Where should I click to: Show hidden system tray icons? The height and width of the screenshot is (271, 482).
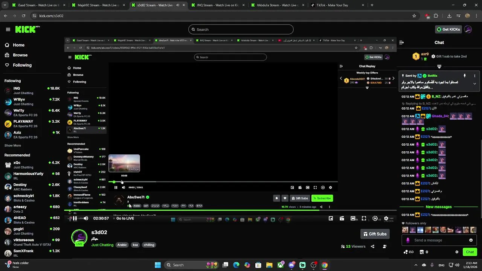tap(416, 265)
